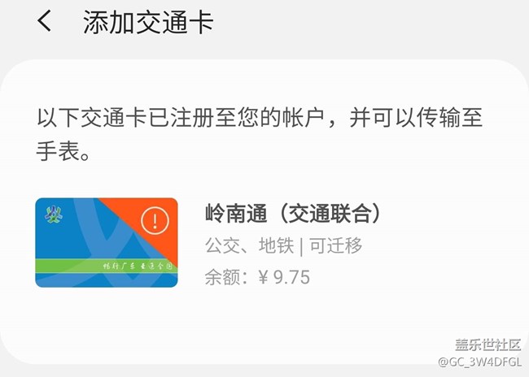Screen dimensions: 529x377
Task: Select the 岭南通 transit card image
Action: 107,243
